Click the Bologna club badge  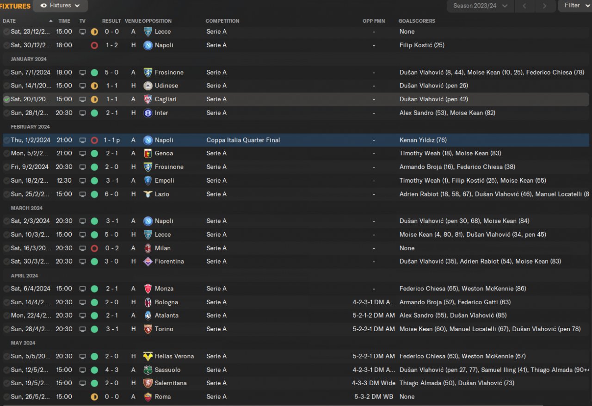pyautogui.click(x=148, y=302)
